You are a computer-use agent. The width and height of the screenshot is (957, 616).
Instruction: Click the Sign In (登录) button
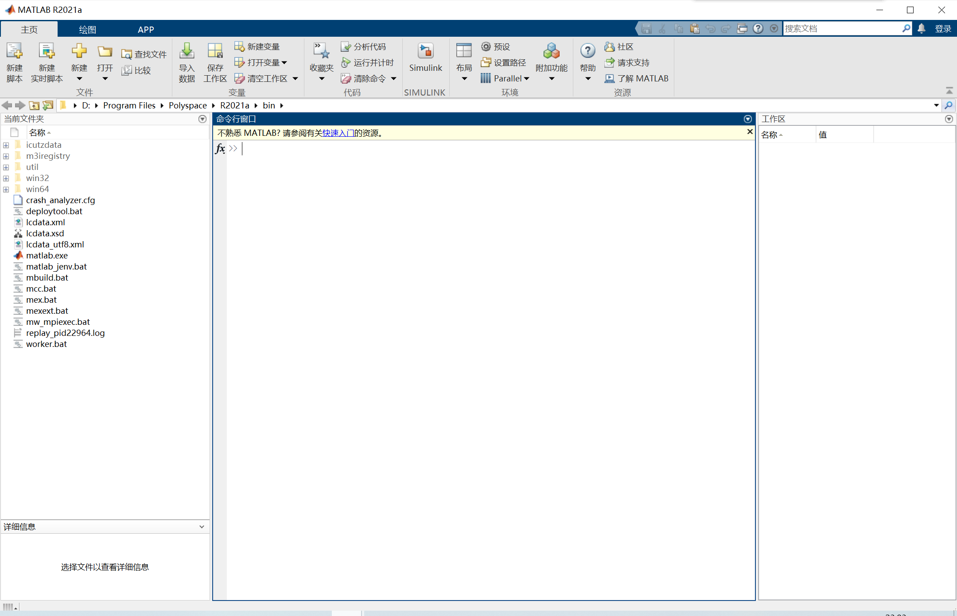[943, 29]
